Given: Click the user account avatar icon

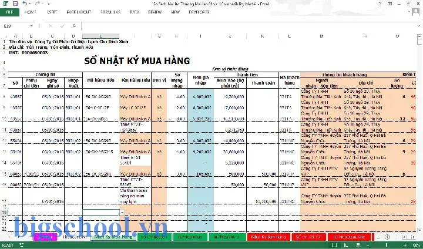Looking at the screenshot, I should (x=416, y=12).
